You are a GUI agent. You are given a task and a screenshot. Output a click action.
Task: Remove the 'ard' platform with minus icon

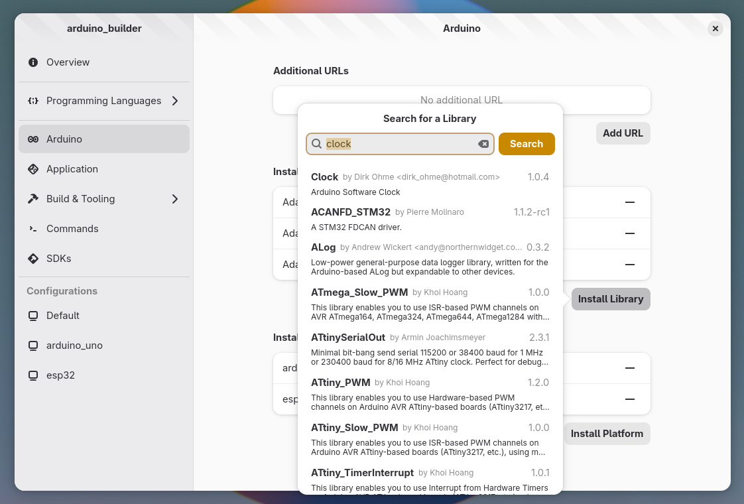(x=630, y=368)
